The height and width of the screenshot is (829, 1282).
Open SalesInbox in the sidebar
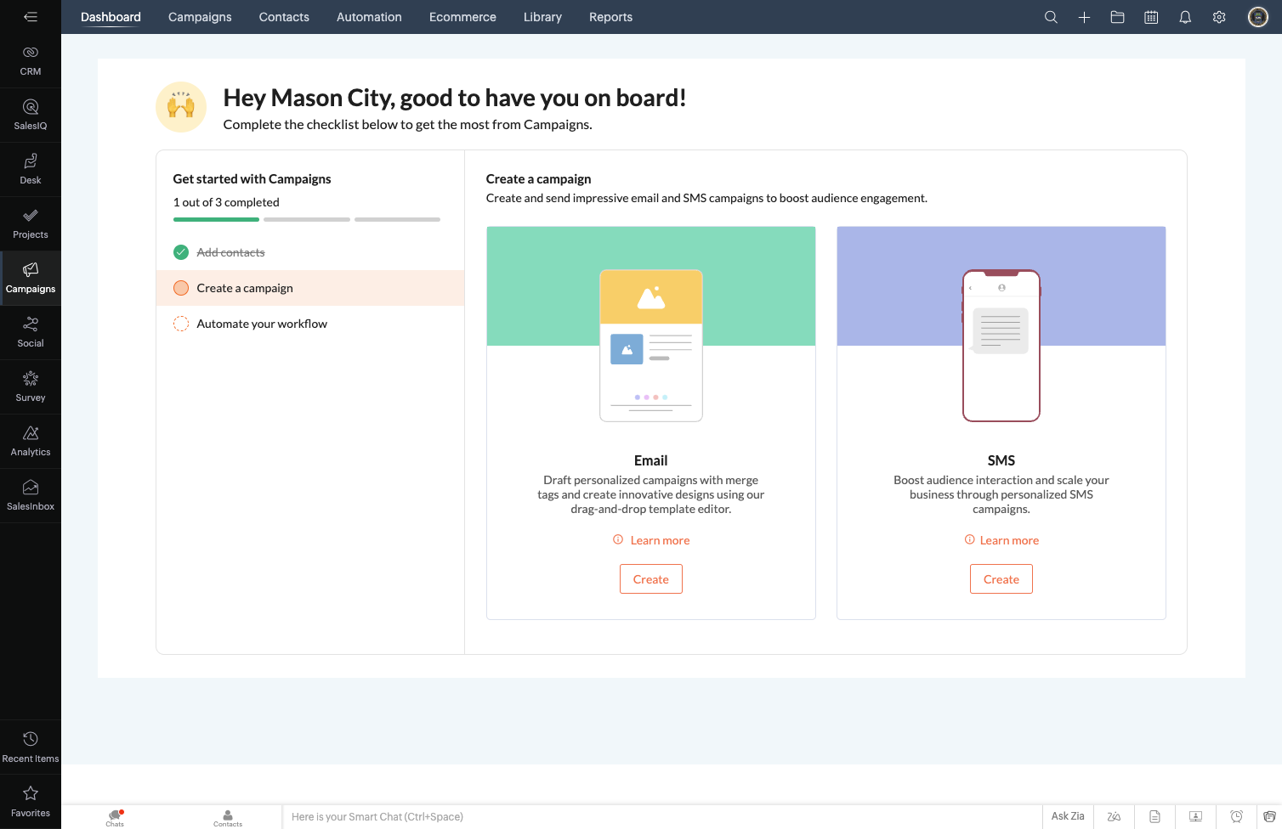coord(31,496)
